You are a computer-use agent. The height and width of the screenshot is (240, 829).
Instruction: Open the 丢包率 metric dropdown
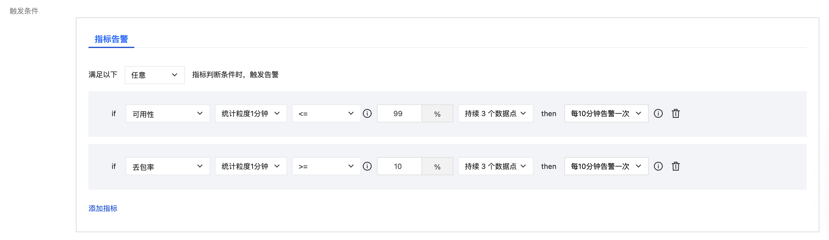tap(168, 166)
